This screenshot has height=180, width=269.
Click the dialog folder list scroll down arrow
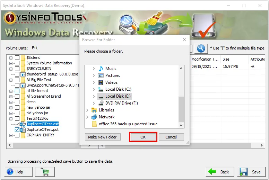pos(181,125)
